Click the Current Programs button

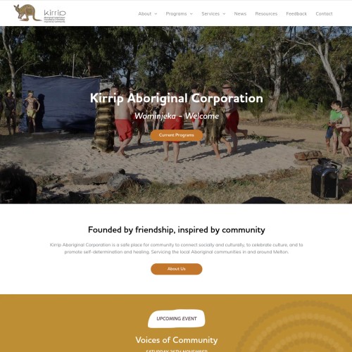pyautogui.click(x=176, y=135)
